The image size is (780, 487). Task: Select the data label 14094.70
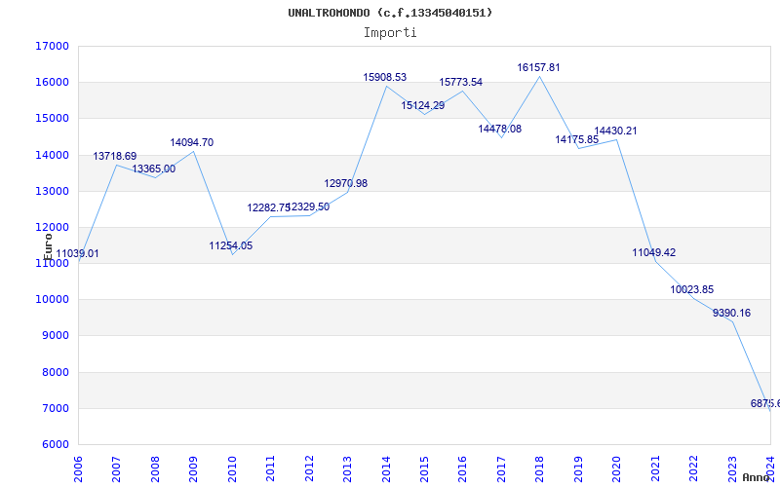click(x=192, y=142)
